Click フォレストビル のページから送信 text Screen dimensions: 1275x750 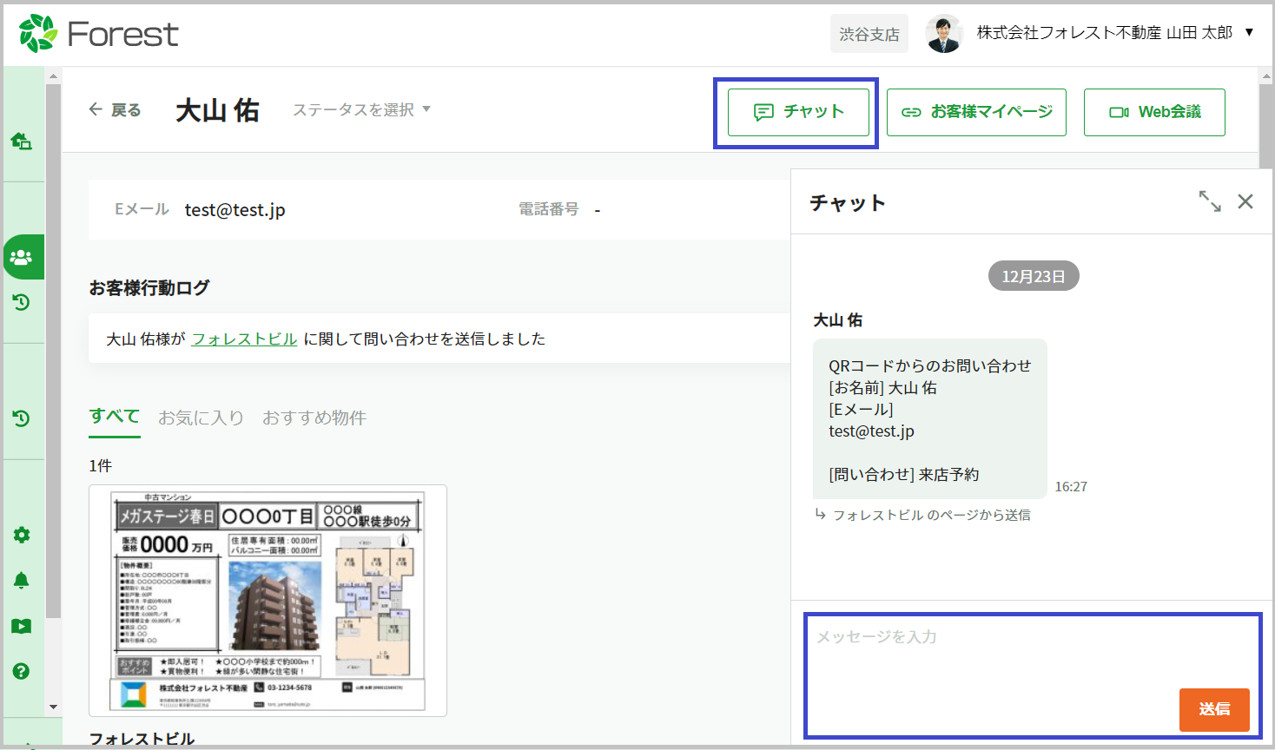932,515
